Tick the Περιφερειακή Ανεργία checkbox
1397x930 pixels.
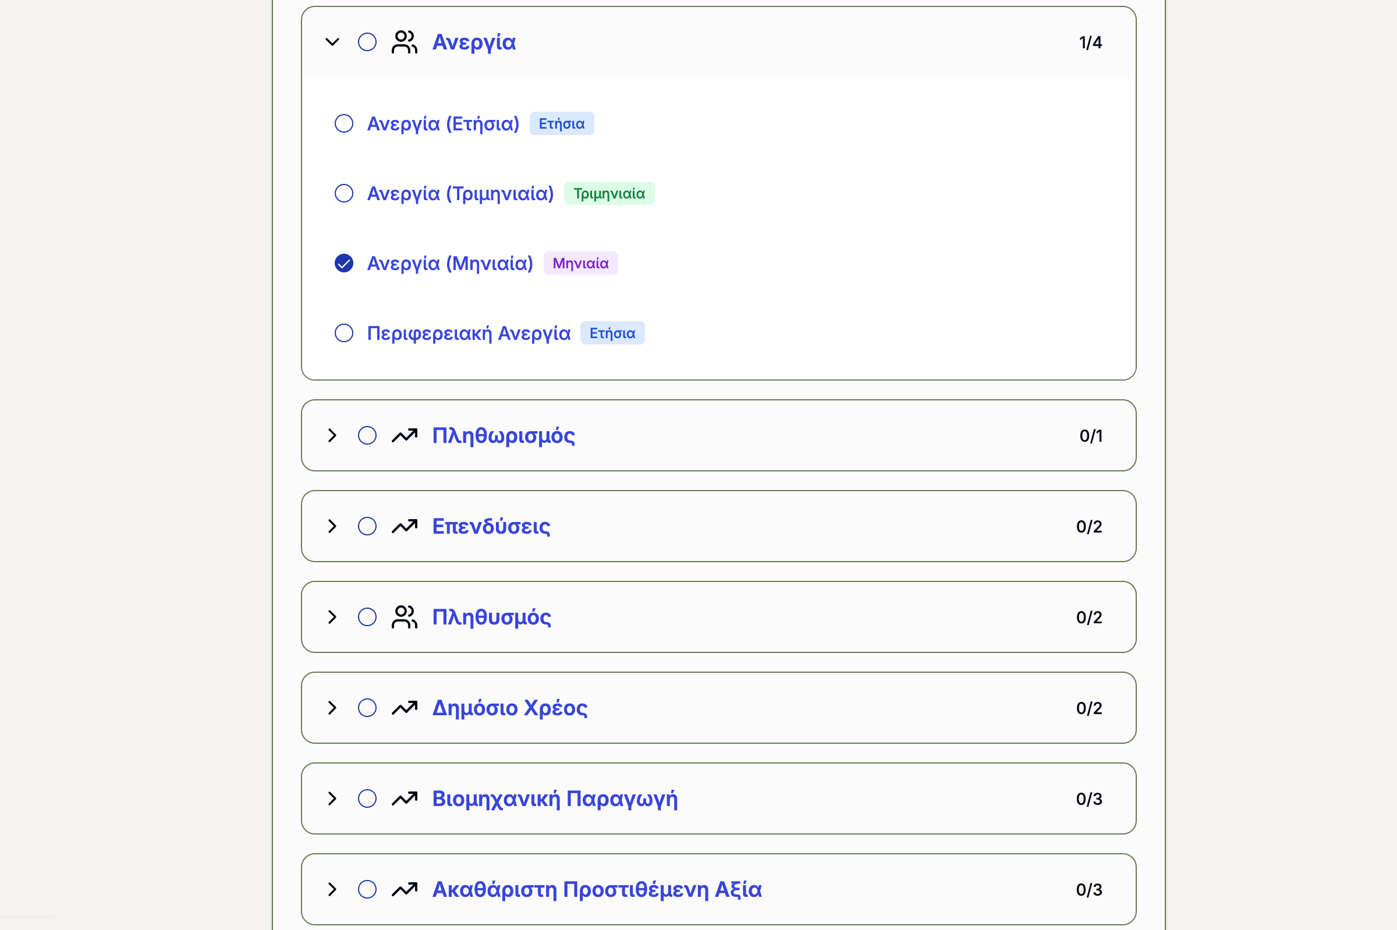tap(344, 333)
